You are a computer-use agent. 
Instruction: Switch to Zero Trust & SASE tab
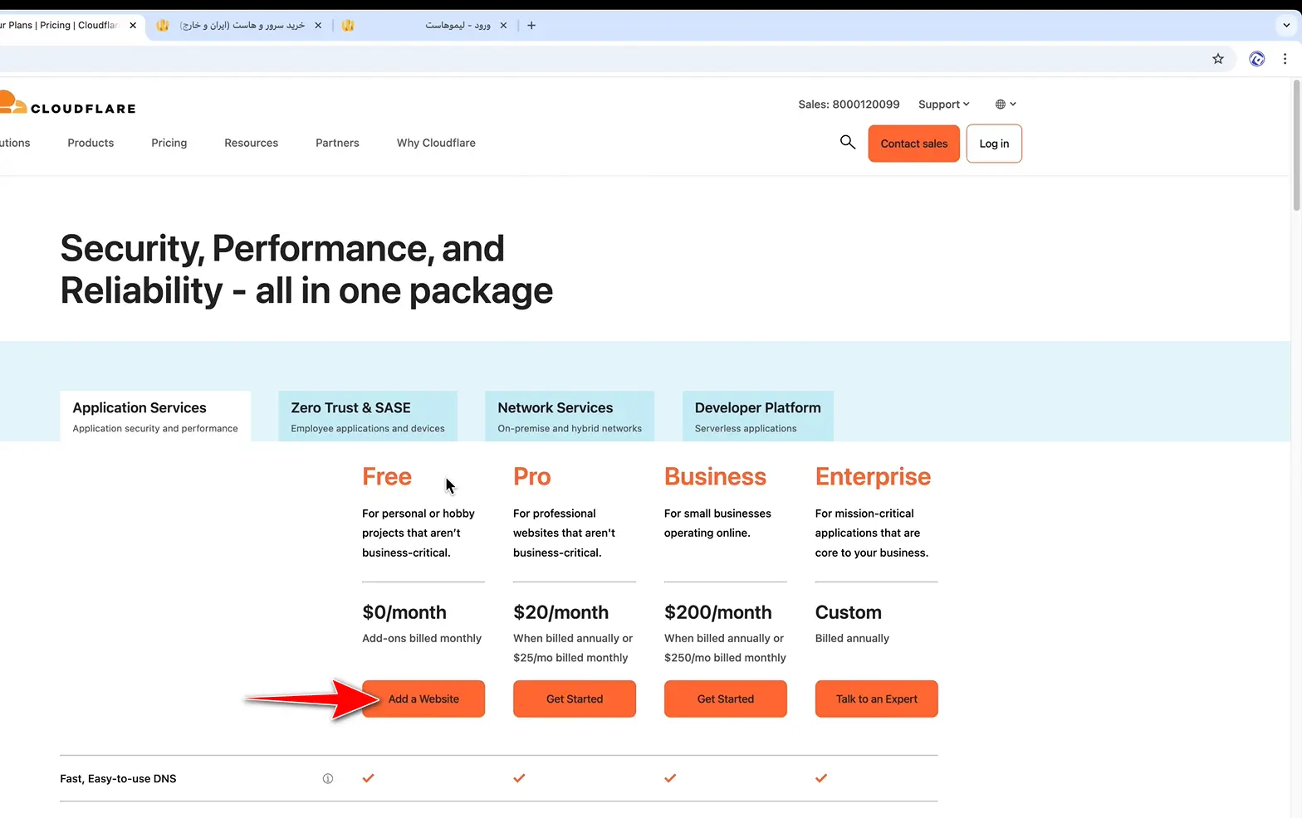[368, 416]
